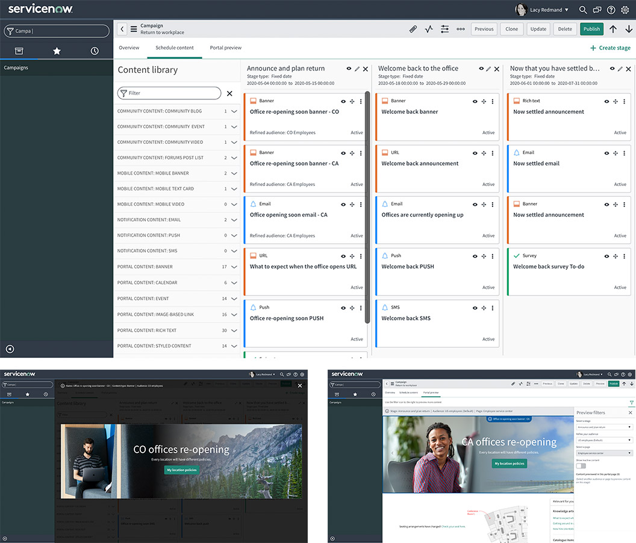Screen dimensions: 636x543
Task: Open the kebab menu on Welcome back banner
Action: click(493, 101)
